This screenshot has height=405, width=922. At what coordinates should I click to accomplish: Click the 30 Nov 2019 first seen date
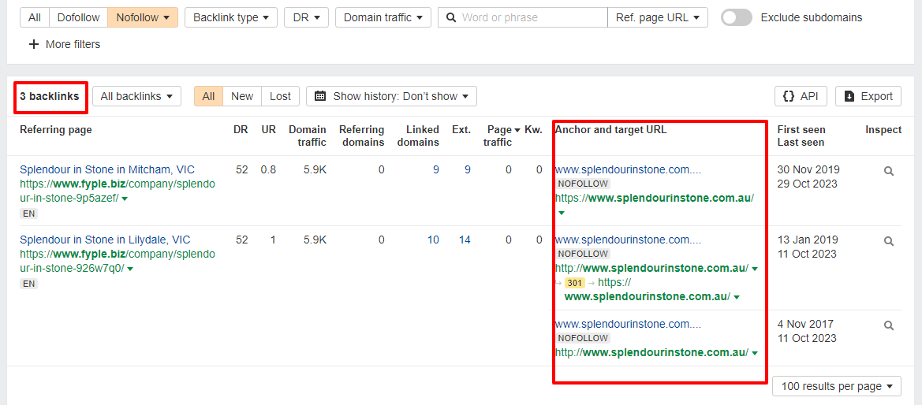[x=808, y=170]
